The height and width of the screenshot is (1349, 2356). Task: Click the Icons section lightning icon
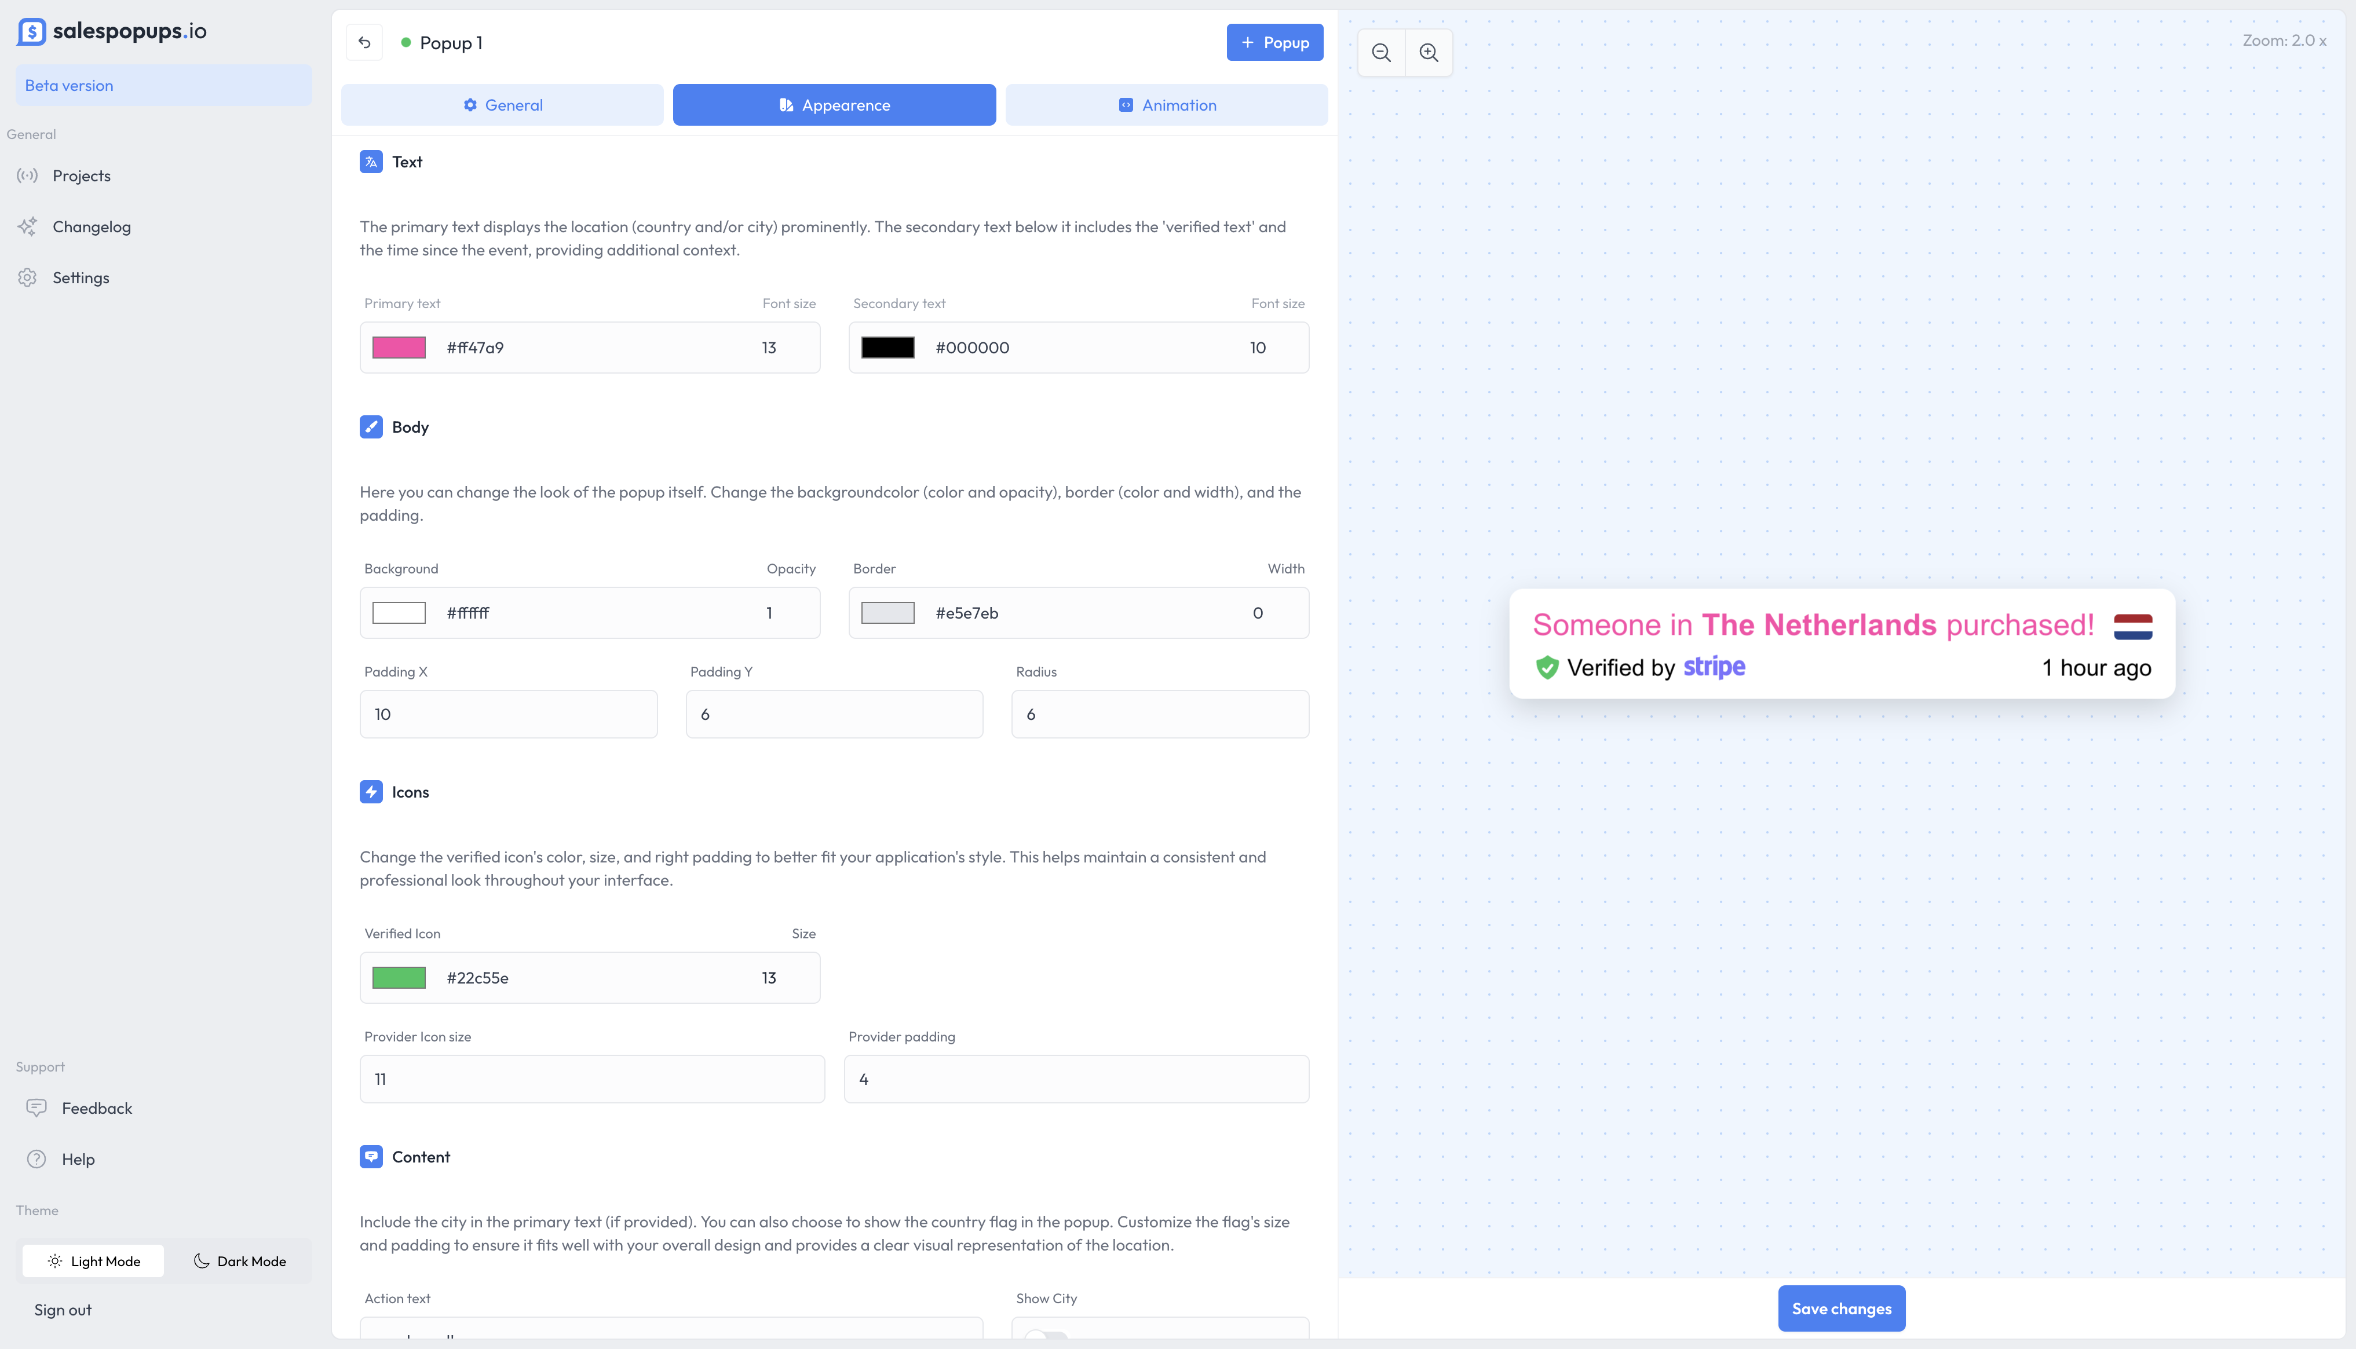click(371, 792)
